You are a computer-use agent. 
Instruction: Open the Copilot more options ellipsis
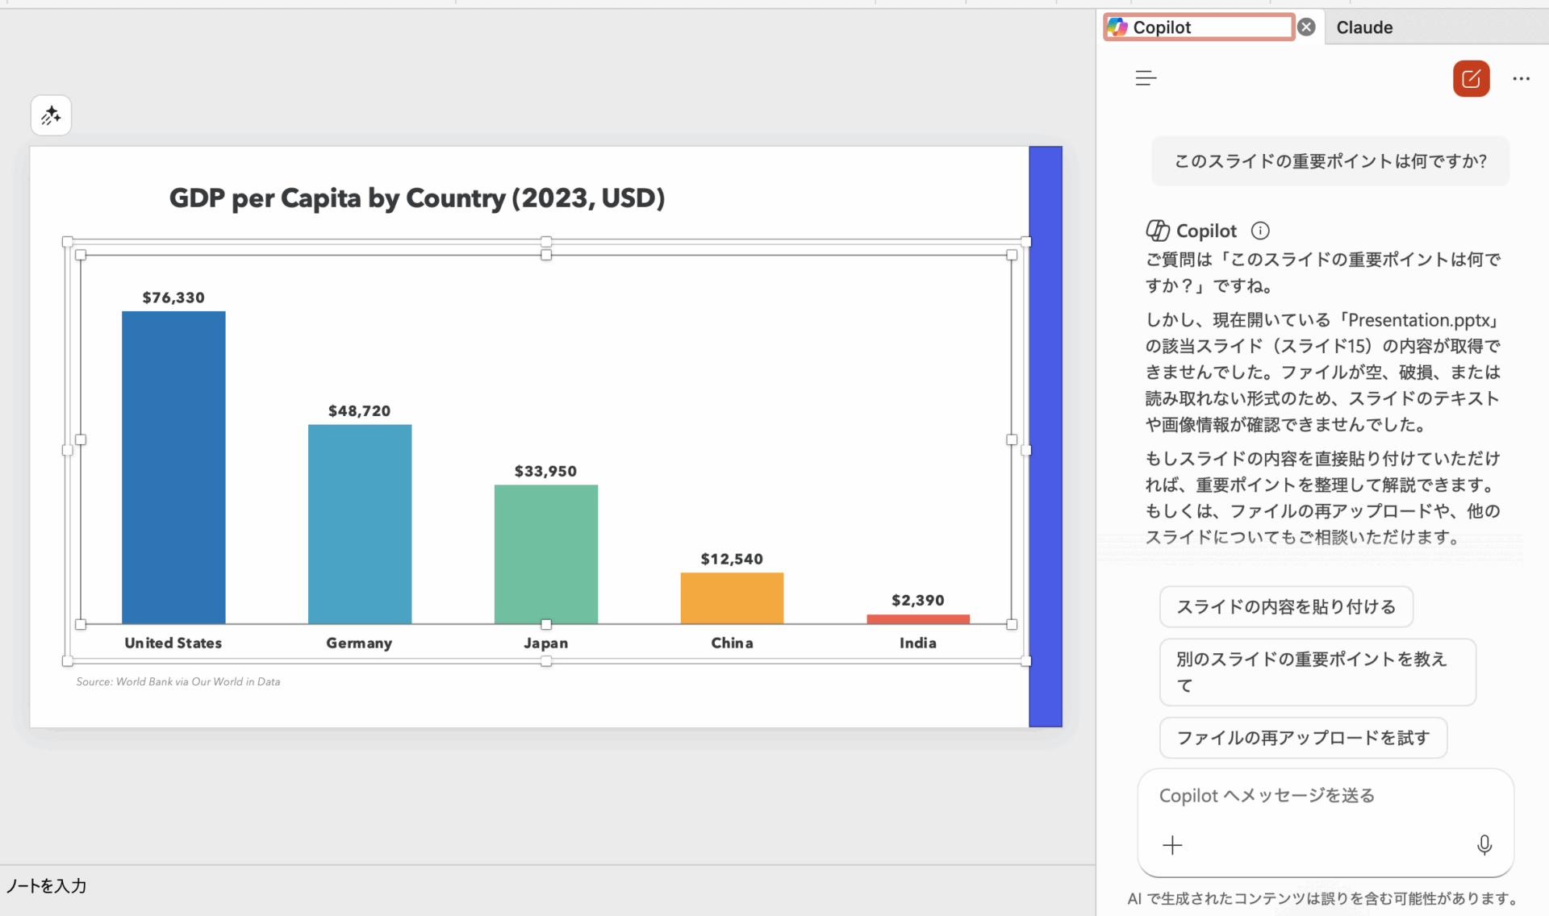1521,78
